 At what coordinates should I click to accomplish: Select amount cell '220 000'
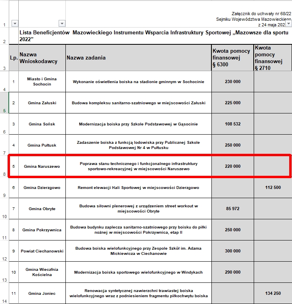coord(233,166)
